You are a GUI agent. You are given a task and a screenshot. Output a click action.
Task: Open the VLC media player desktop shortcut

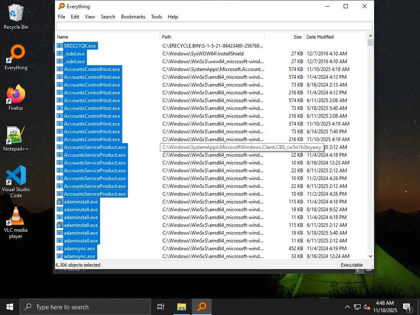(x=16, y=222)
